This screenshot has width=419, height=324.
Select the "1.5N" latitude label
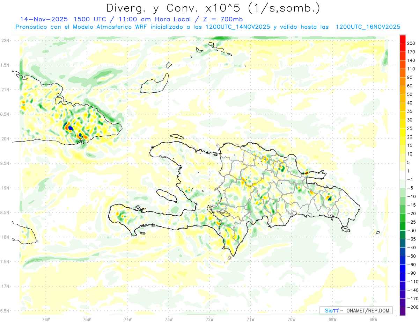tap(4, 65)
